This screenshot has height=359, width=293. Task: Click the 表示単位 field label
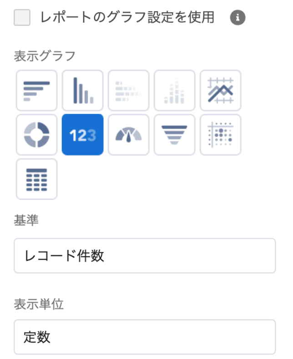pyautogui.click(x=39, y=304)
